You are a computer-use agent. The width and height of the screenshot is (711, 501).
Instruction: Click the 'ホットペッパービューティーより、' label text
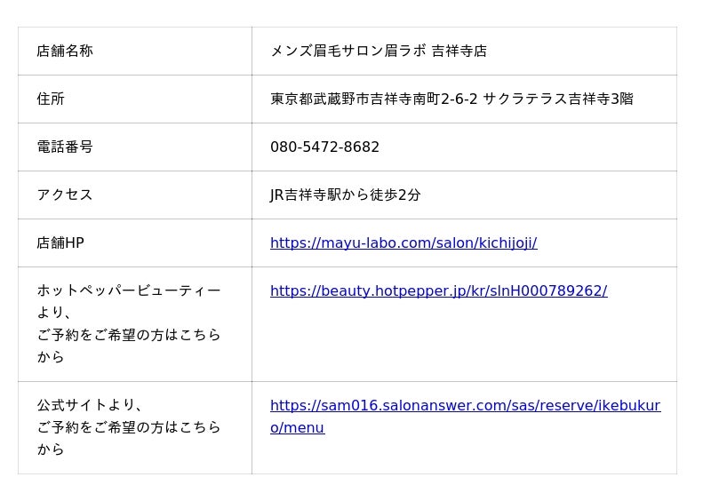click(x=129, y=291)
